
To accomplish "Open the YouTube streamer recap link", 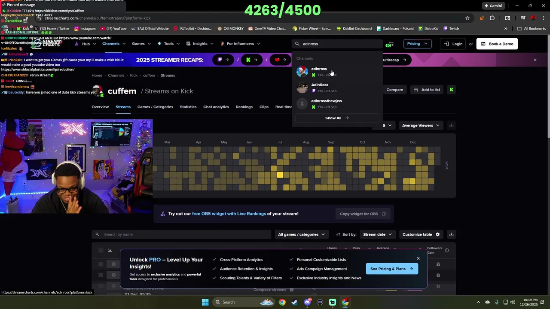I will click(280, 60).
